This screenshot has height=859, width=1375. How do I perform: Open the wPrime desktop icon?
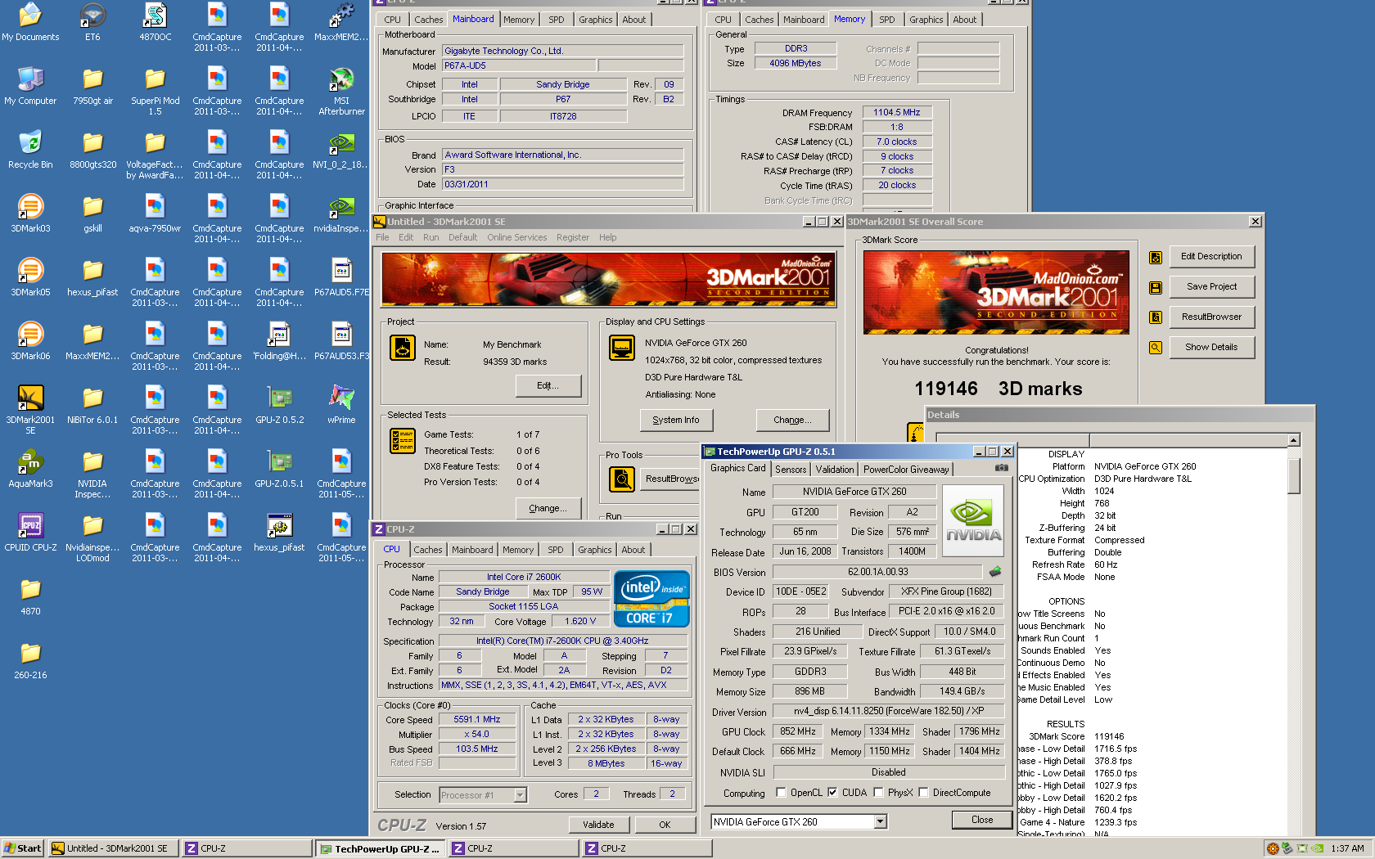(341, 404)
